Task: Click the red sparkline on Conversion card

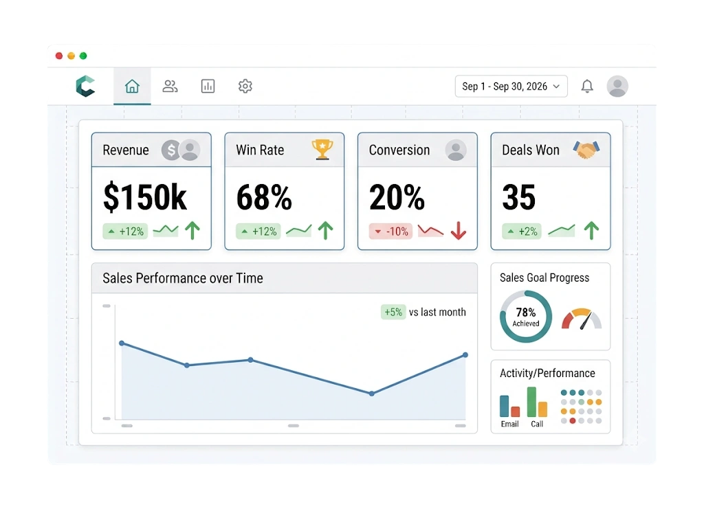Action: point(430,231)
